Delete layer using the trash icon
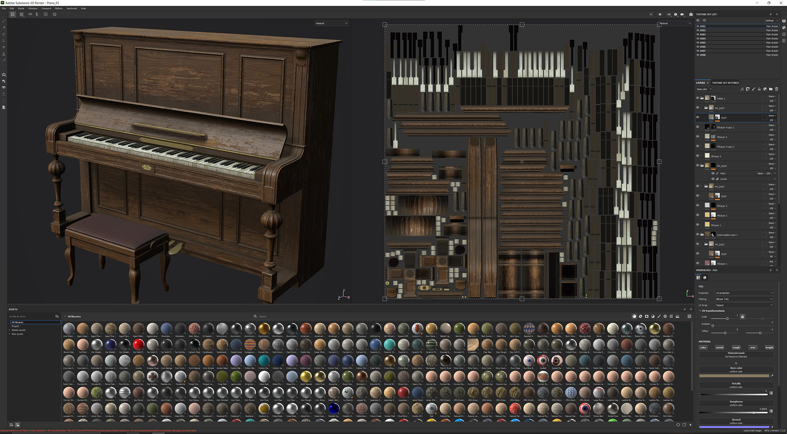Screen dimensions: 787x434 [776, 89]
